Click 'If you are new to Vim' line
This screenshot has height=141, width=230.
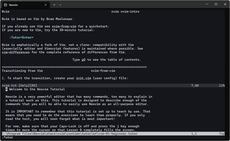click(x=48, y=30)
